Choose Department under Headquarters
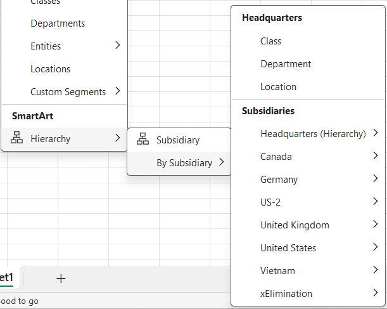The width and height of the screenshot is (387, 309). point(286,64)
